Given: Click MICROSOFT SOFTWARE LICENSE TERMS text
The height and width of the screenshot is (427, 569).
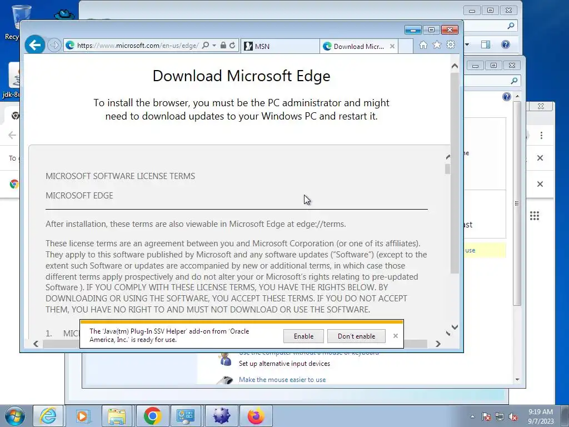Looking at the screenshot, I should (x=120, y=176).
